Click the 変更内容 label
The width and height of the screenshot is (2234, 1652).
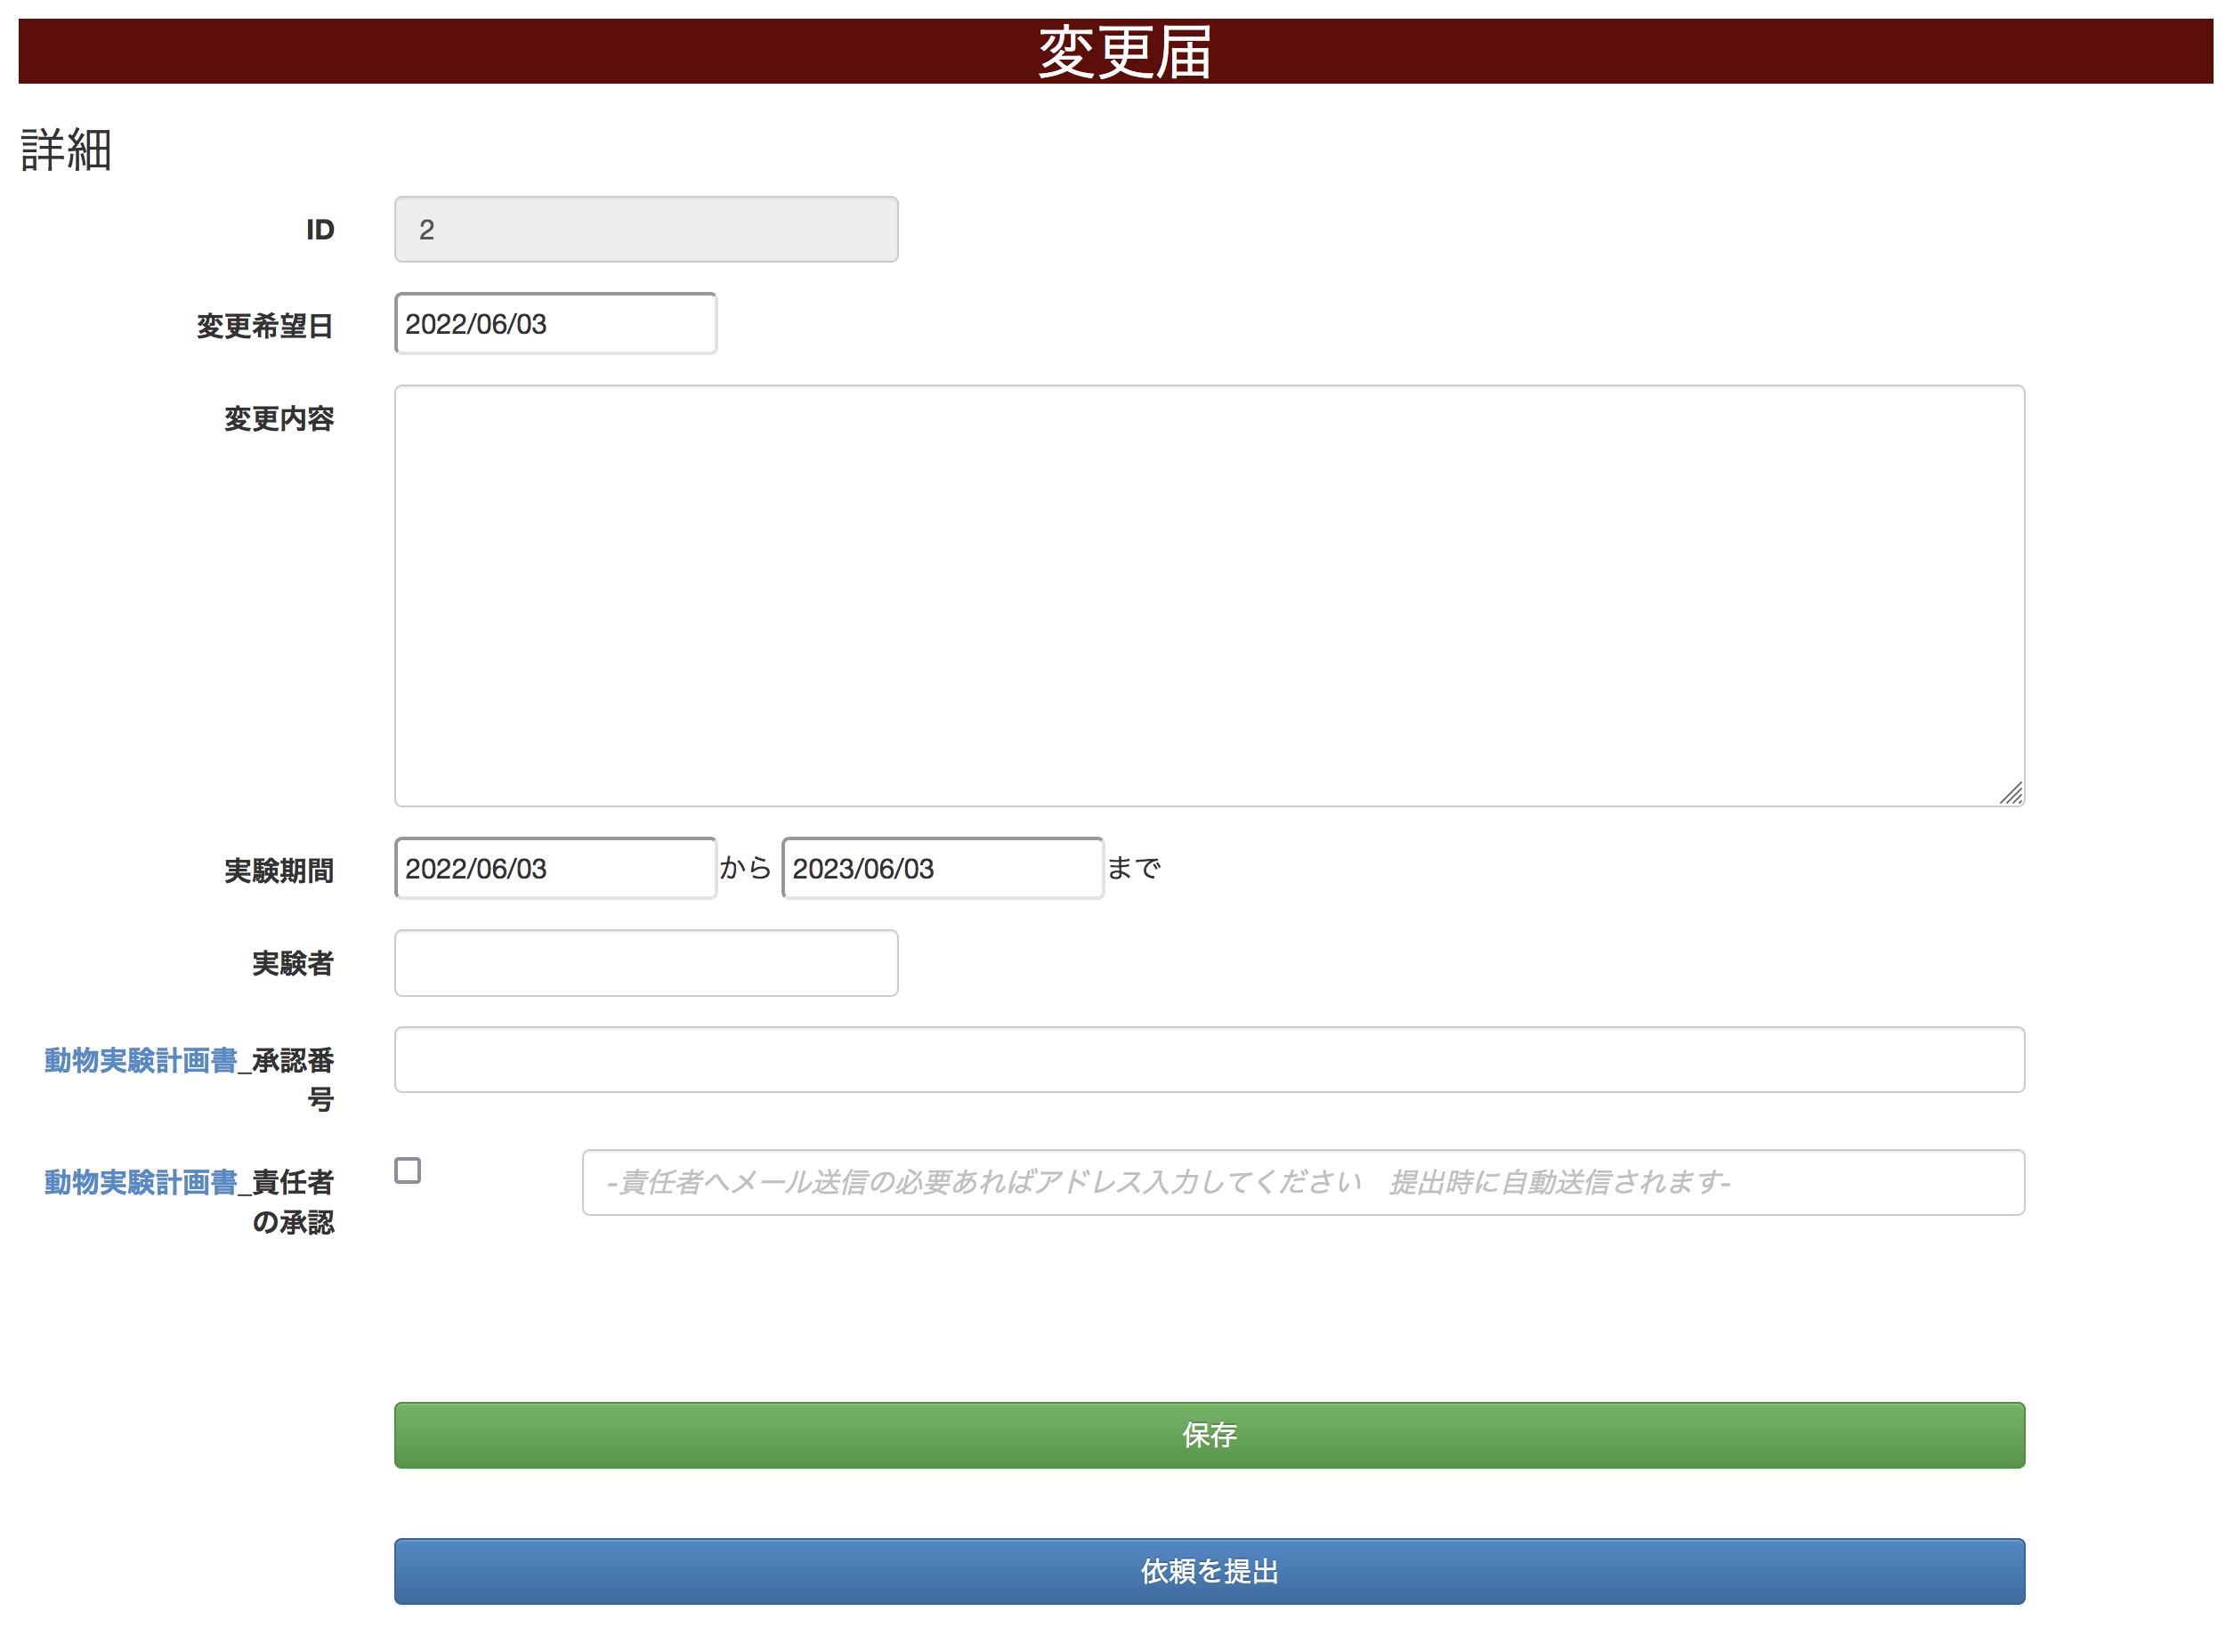279,418
